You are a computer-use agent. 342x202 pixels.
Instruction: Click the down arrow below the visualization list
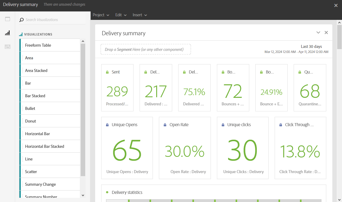pos(83,195)
